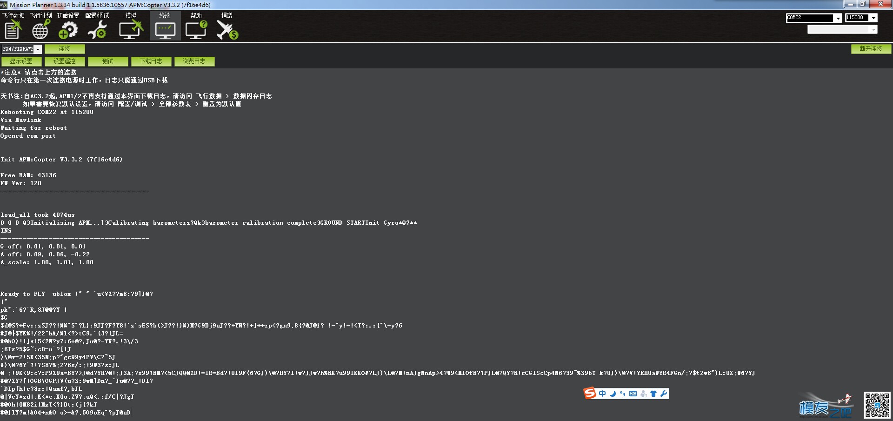
Task: Click the Sogou input method S logo
Action: pyautogui.click(x=590, y=394)
